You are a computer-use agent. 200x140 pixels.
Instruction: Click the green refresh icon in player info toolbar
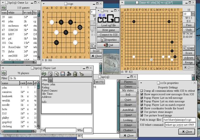pos(44,74)
